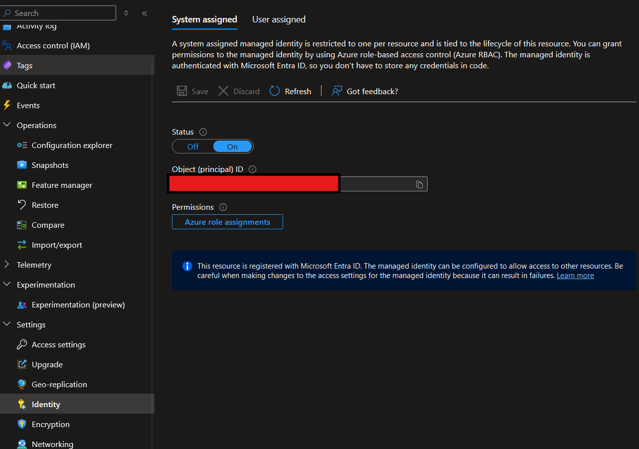Turn managed identity status Off
Screen dimensions: 639x449
pyautogui.click(x=193, y=147)
